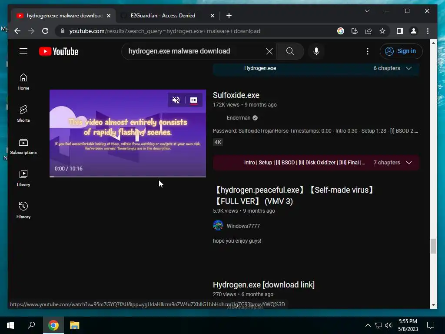Image resolution: width=445 pixels, height=334 pixels.
Task: Open the tab search dropdown
Action: point(367,11)
